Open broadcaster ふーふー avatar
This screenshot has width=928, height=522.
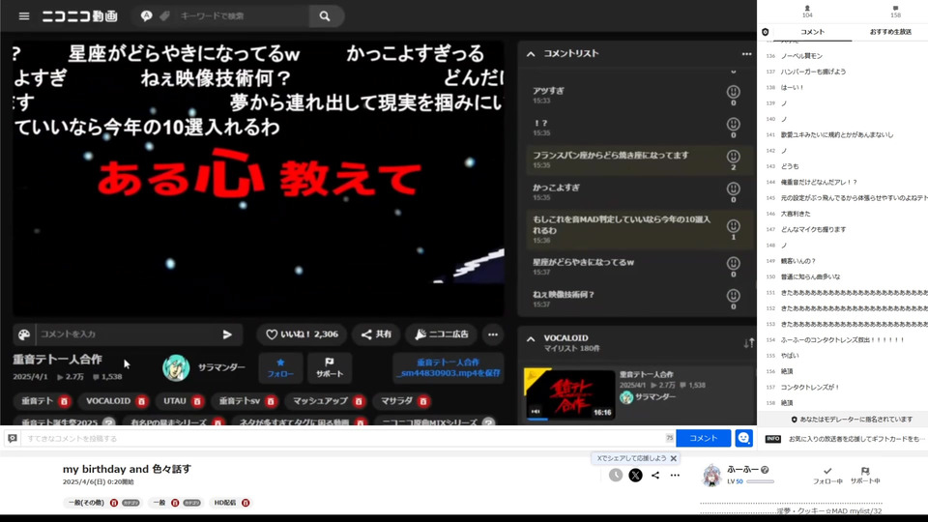click(x=712, y=476)
